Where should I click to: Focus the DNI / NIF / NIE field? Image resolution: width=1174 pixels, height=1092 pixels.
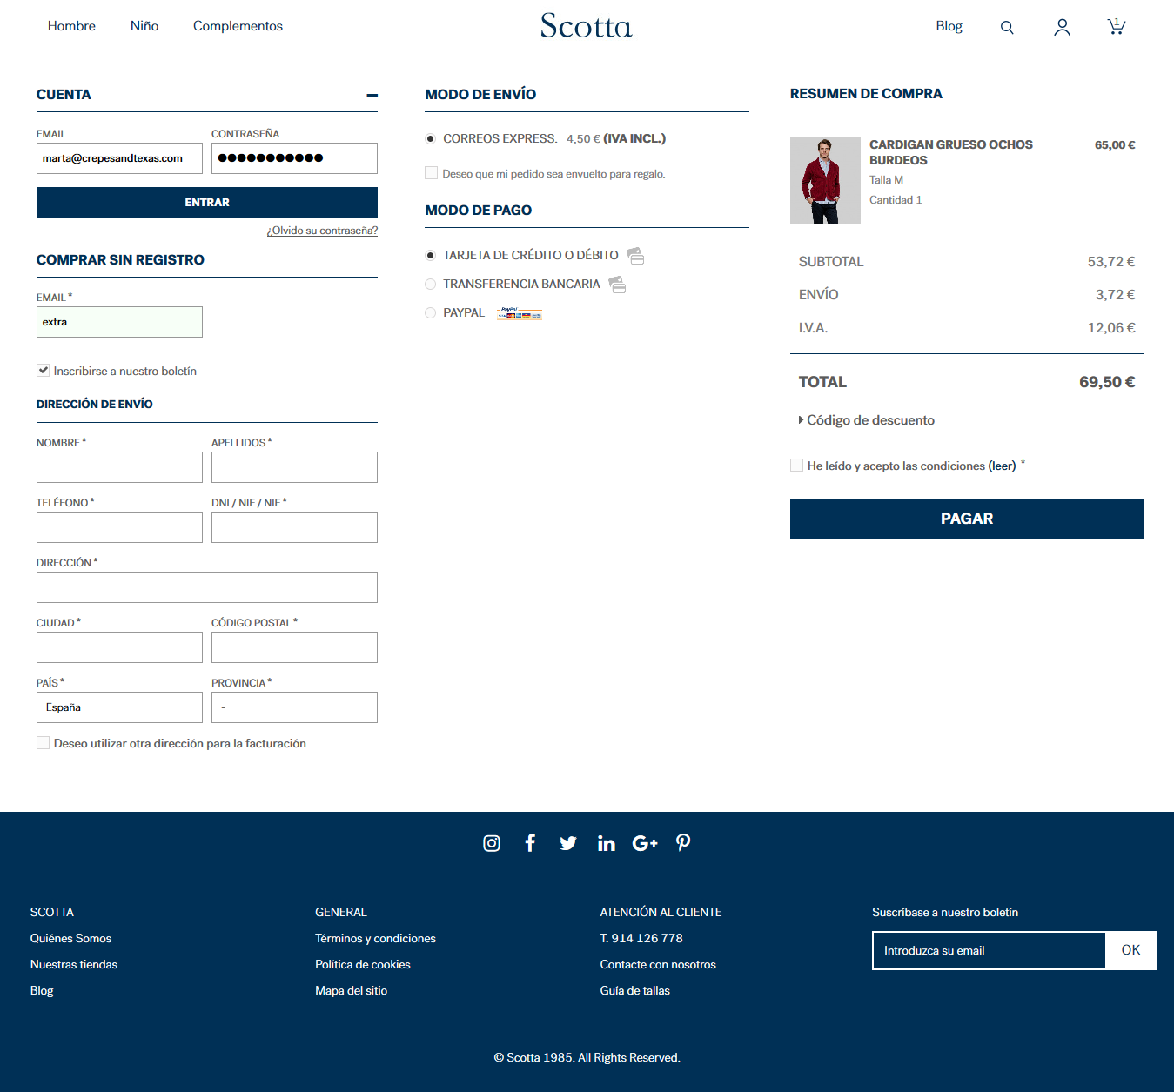pos(294,527)
